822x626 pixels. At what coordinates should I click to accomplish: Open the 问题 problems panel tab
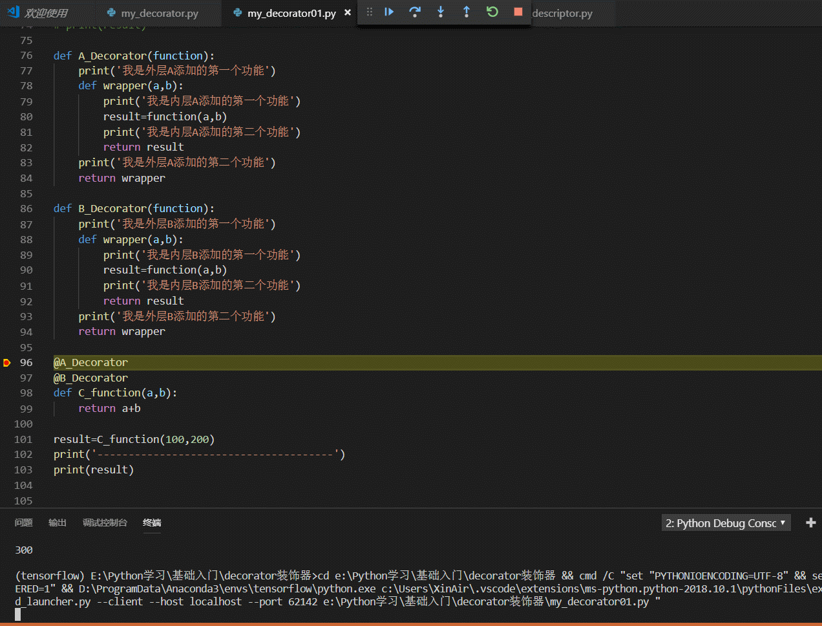click(24, 523)
